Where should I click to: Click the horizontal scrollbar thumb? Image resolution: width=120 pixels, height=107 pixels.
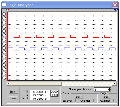36,84
